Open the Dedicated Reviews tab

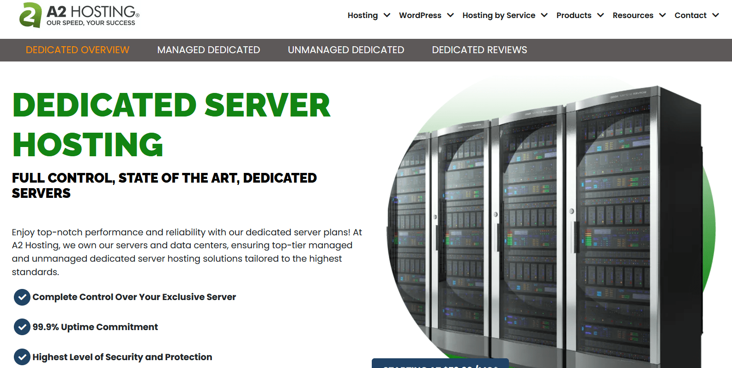point(479,50)
